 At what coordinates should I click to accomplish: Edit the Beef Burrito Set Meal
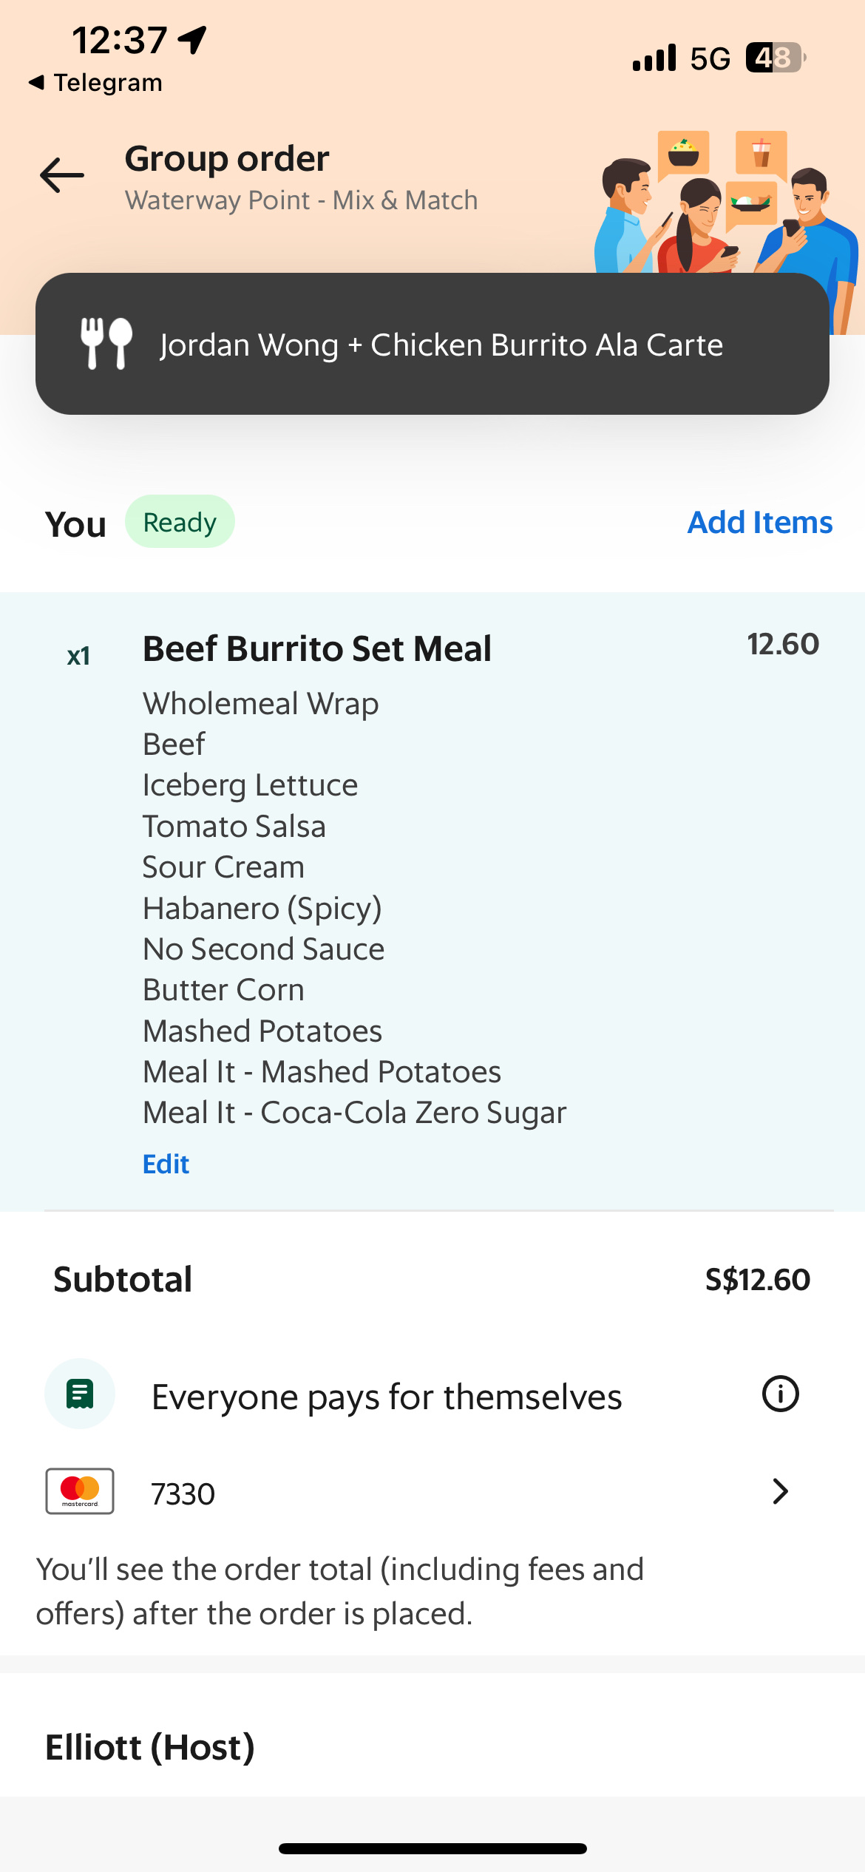coord(166,1163)
